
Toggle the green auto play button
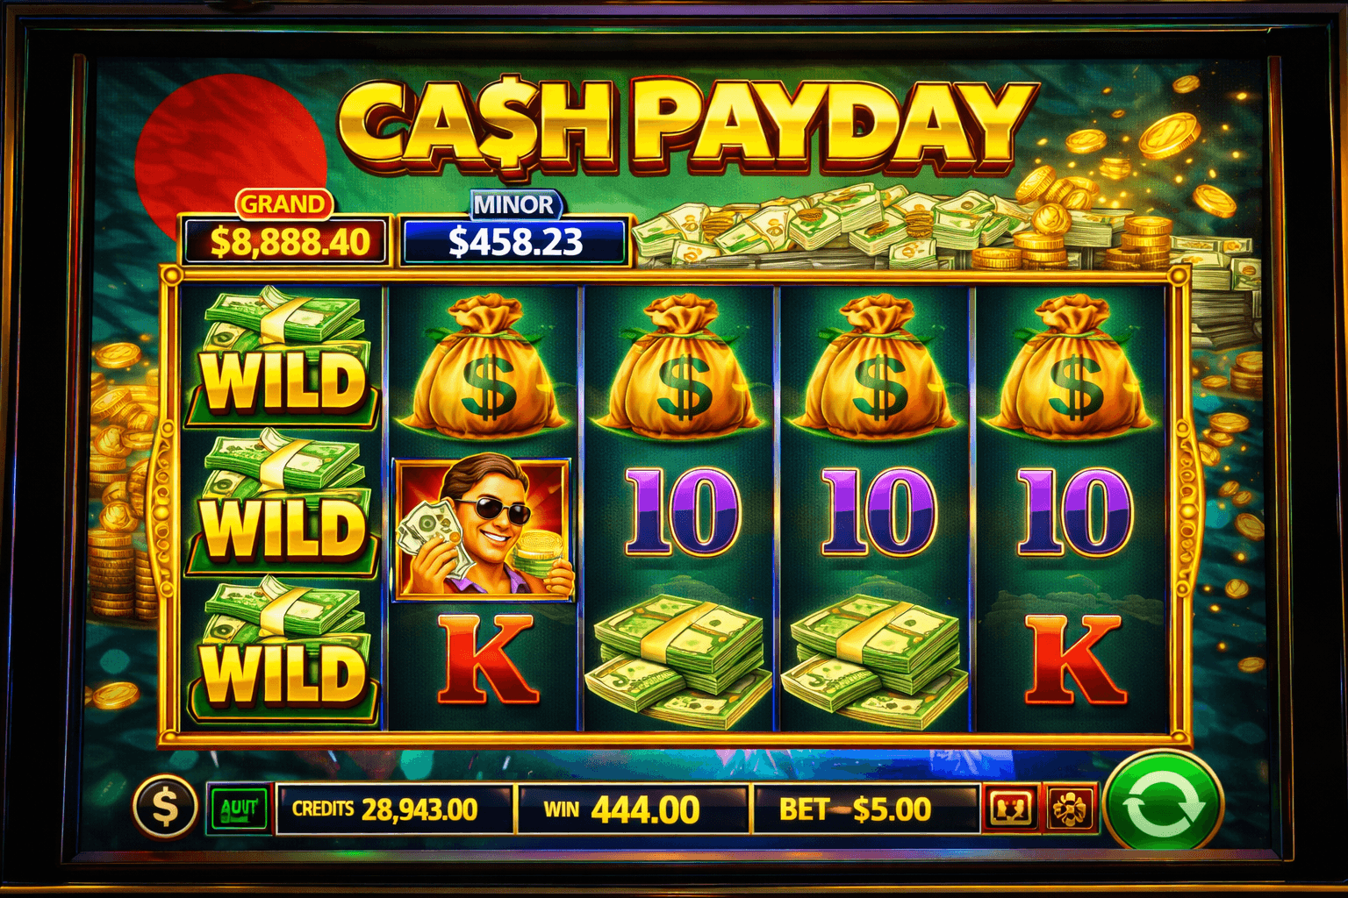[239, 808]
